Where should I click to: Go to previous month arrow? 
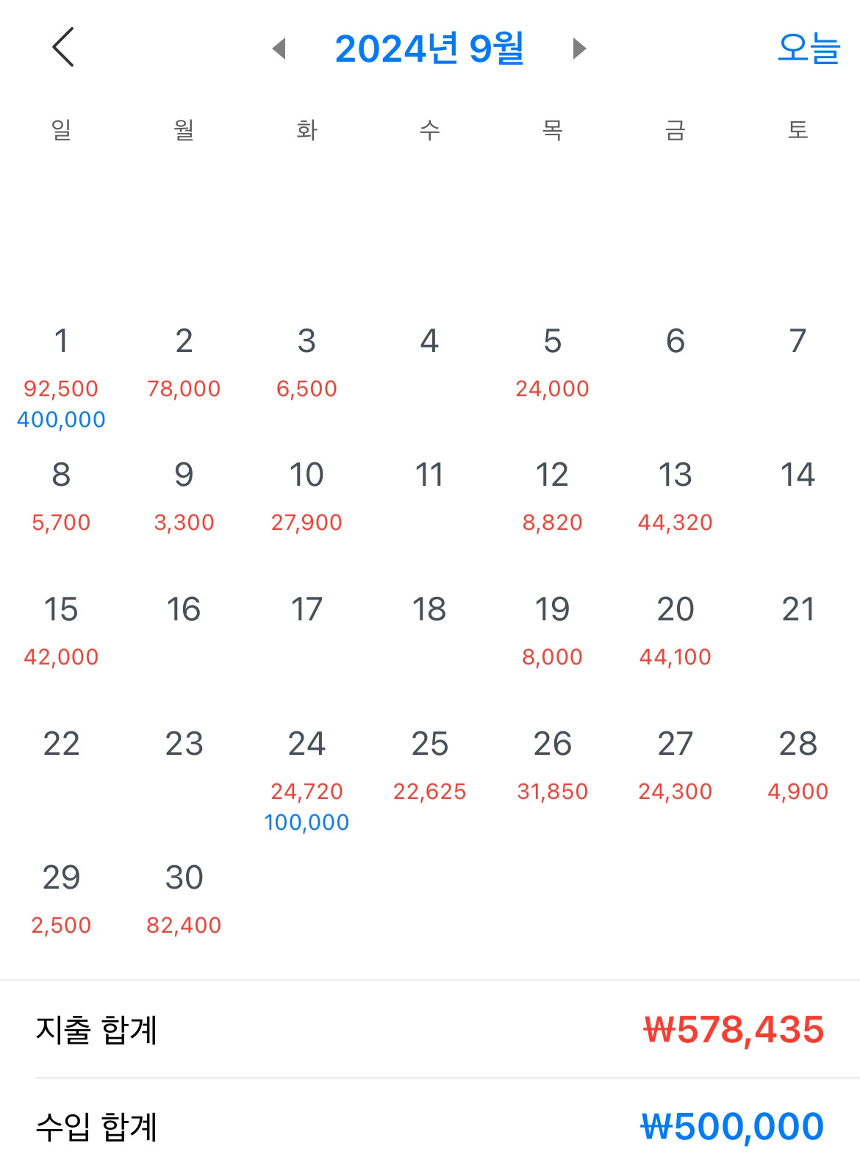(279, 49)
